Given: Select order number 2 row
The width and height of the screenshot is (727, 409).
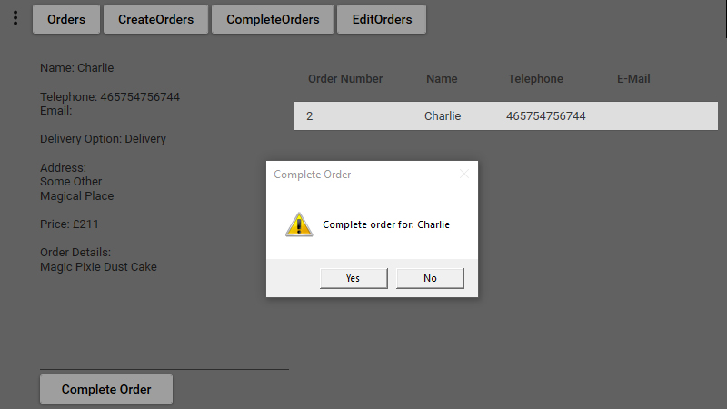Looking at the screenshot, I should coord(505,116).
